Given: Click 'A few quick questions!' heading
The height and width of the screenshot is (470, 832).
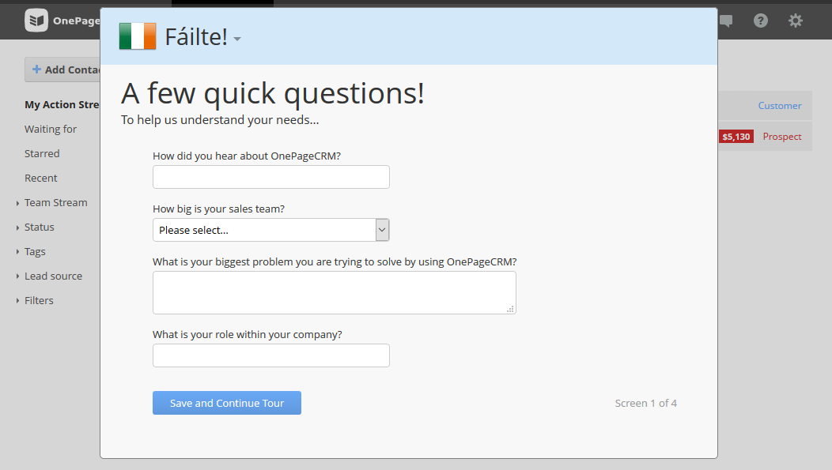Looking at the screenshot, I should [273, 93].
